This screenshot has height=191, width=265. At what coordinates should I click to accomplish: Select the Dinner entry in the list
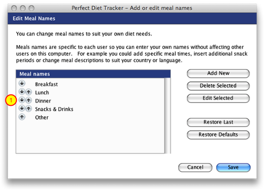[x=43, y=101]
